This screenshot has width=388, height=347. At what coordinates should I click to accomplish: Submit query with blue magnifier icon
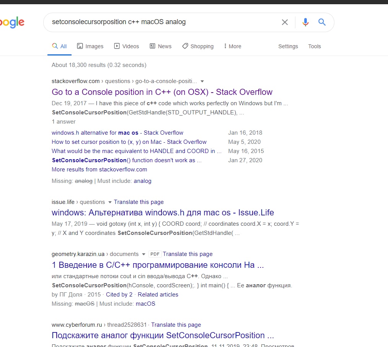click(x=322, y=22)
